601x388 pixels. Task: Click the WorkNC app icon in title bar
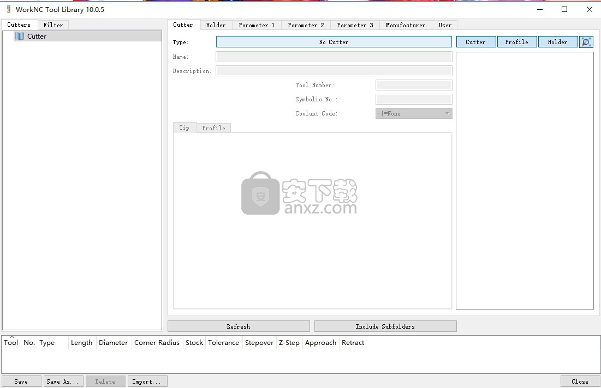(x=8, y=9)
